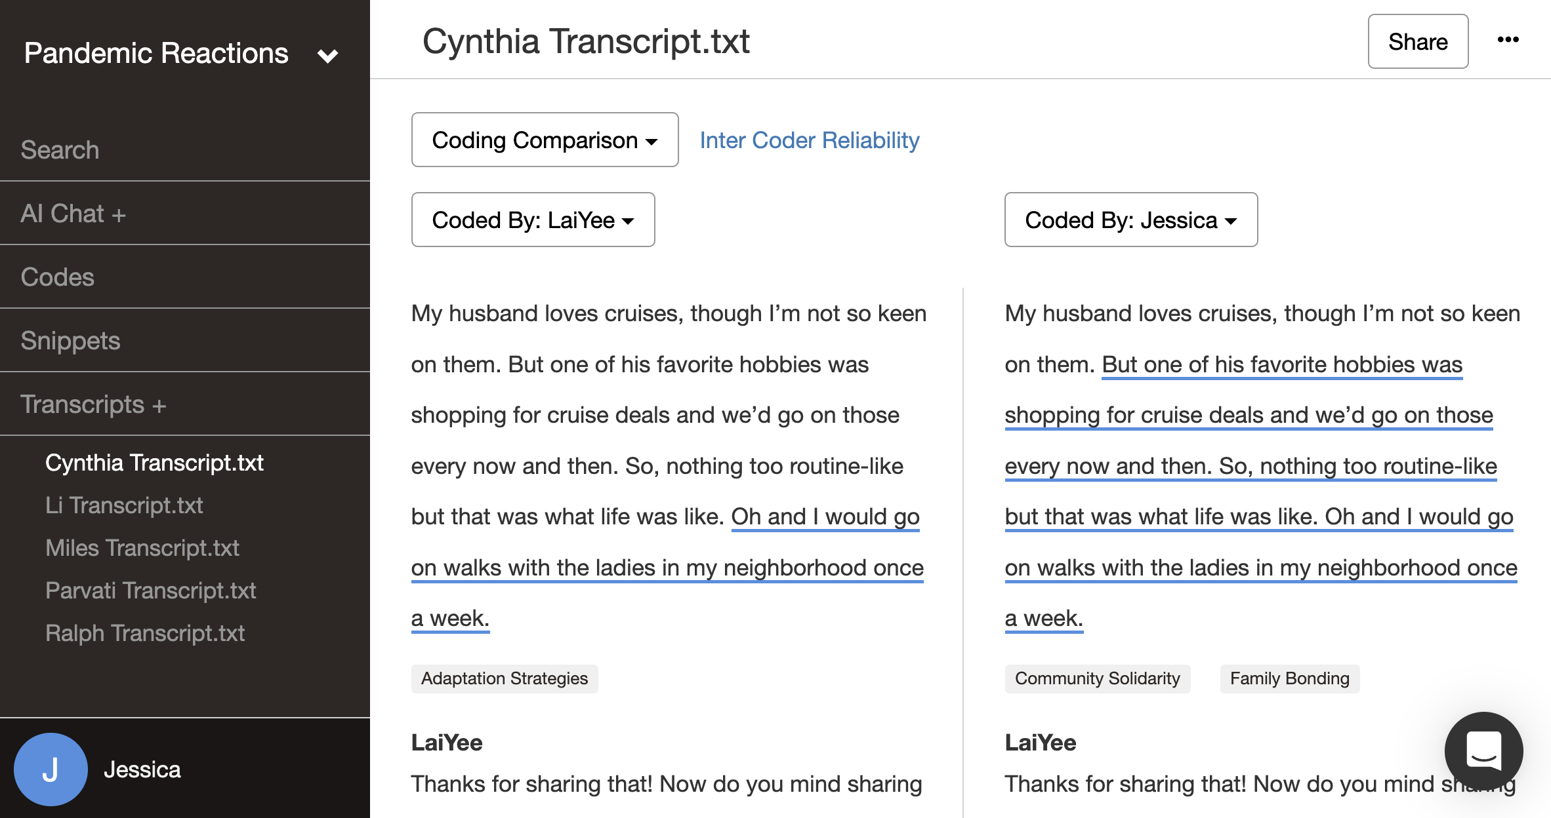Go to the Codes section
This screenshot has height=818, width=1551.
[x=58, y=277]
